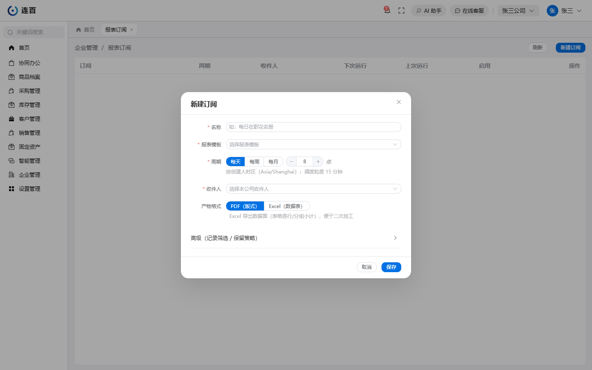The width and height of the screenshot is (592, 370).
Task: Select 每周 weekly period option
Action: point(254,162)
